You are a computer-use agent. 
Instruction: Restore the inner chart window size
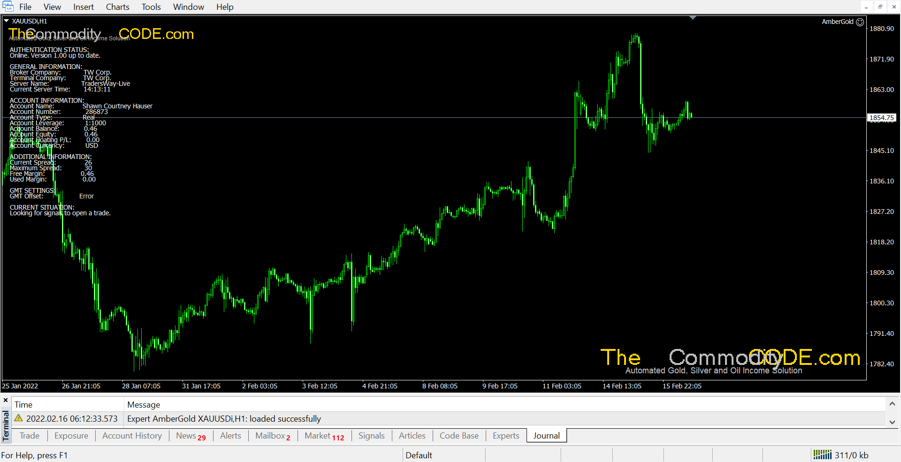[880, 7]
